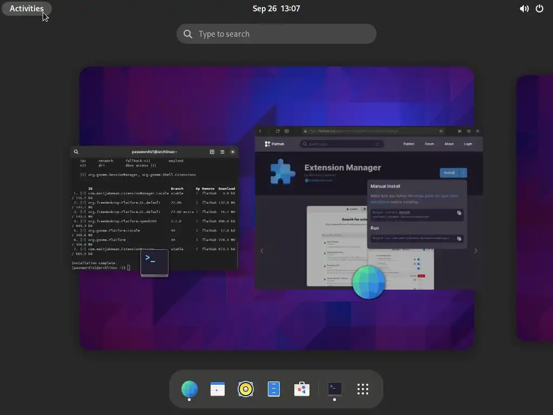The image size is (553, 415).
Task: Open the Rhythmbox speaker icon in dock
Action: [246, 389]
